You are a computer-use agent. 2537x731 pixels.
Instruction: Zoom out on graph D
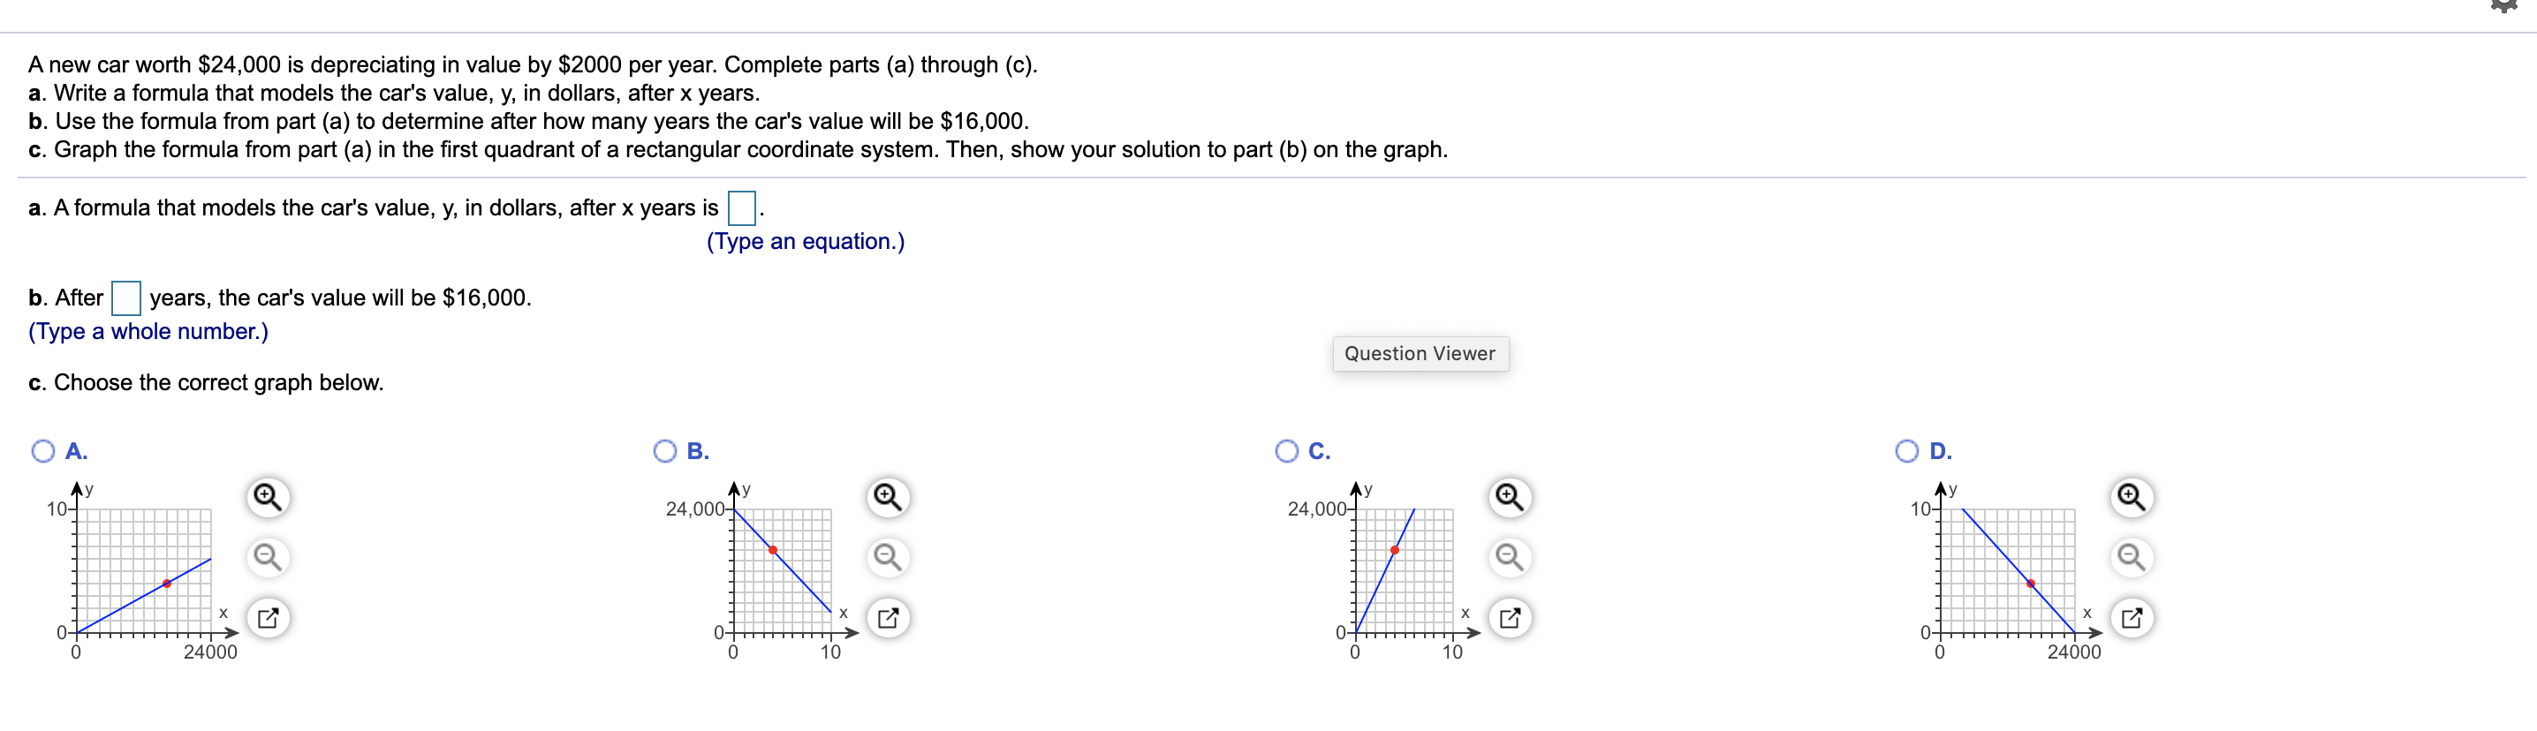pyautogui.click(x=2132, y=557)
